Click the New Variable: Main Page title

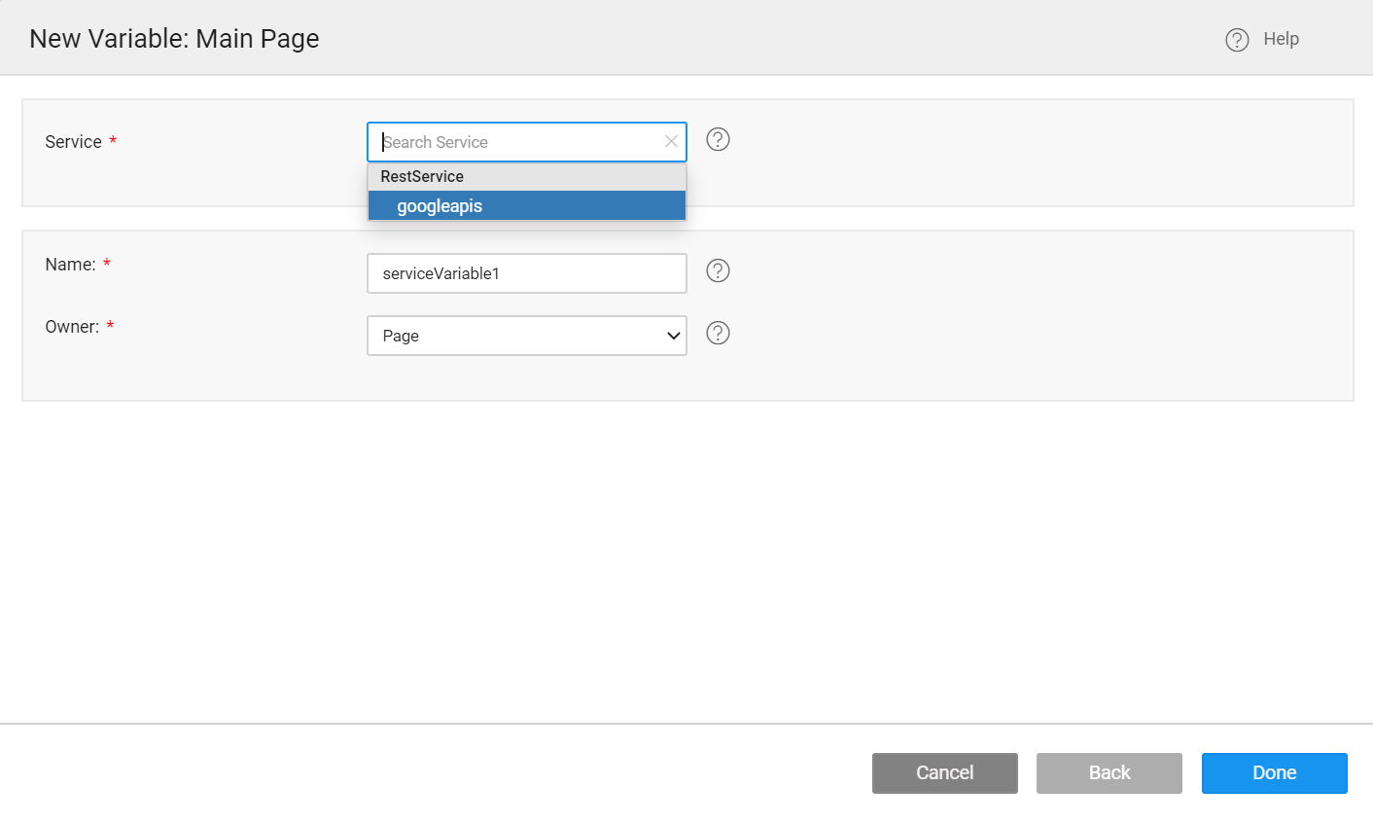click(x=174, y=38)
